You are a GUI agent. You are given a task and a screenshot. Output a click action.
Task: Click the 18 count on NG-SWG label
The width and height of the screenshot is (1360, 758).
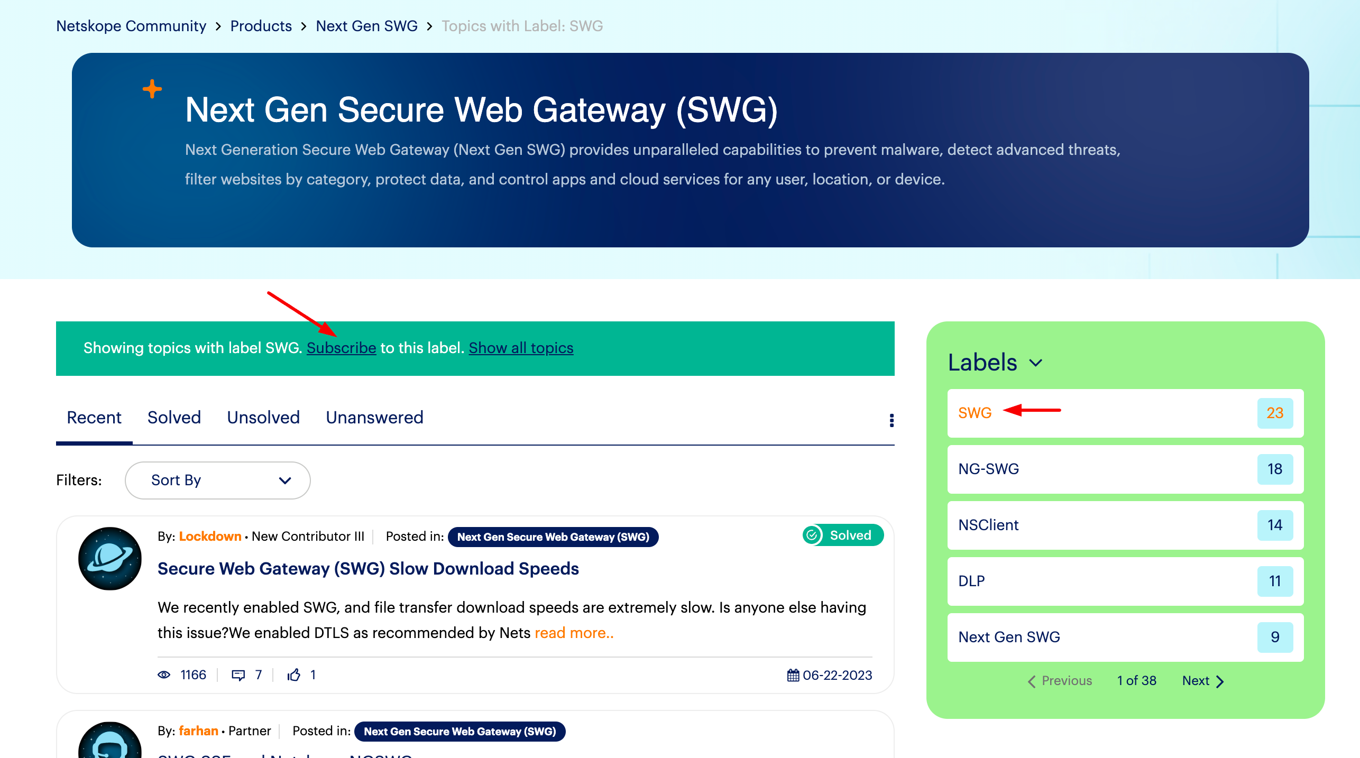tap(1275, 469)
